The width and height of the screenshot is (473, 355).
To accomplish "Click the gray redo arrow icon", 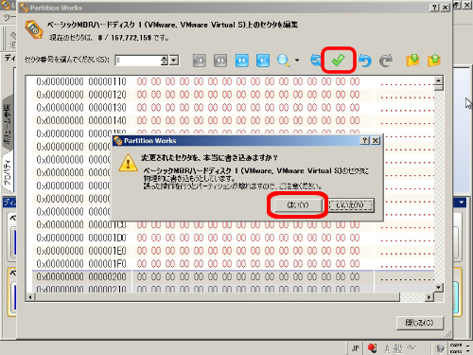I will click(x=386, y=61).
